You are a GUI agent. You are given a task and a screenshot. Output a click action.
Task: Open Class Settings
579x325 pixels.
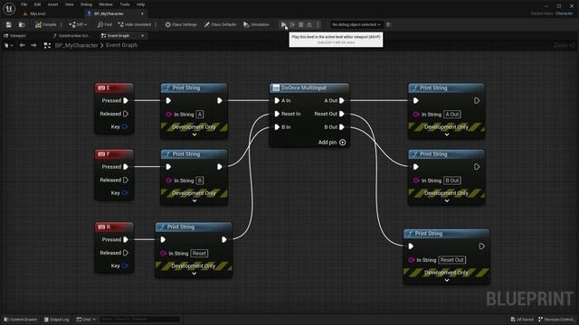click(x=181, y=24)
